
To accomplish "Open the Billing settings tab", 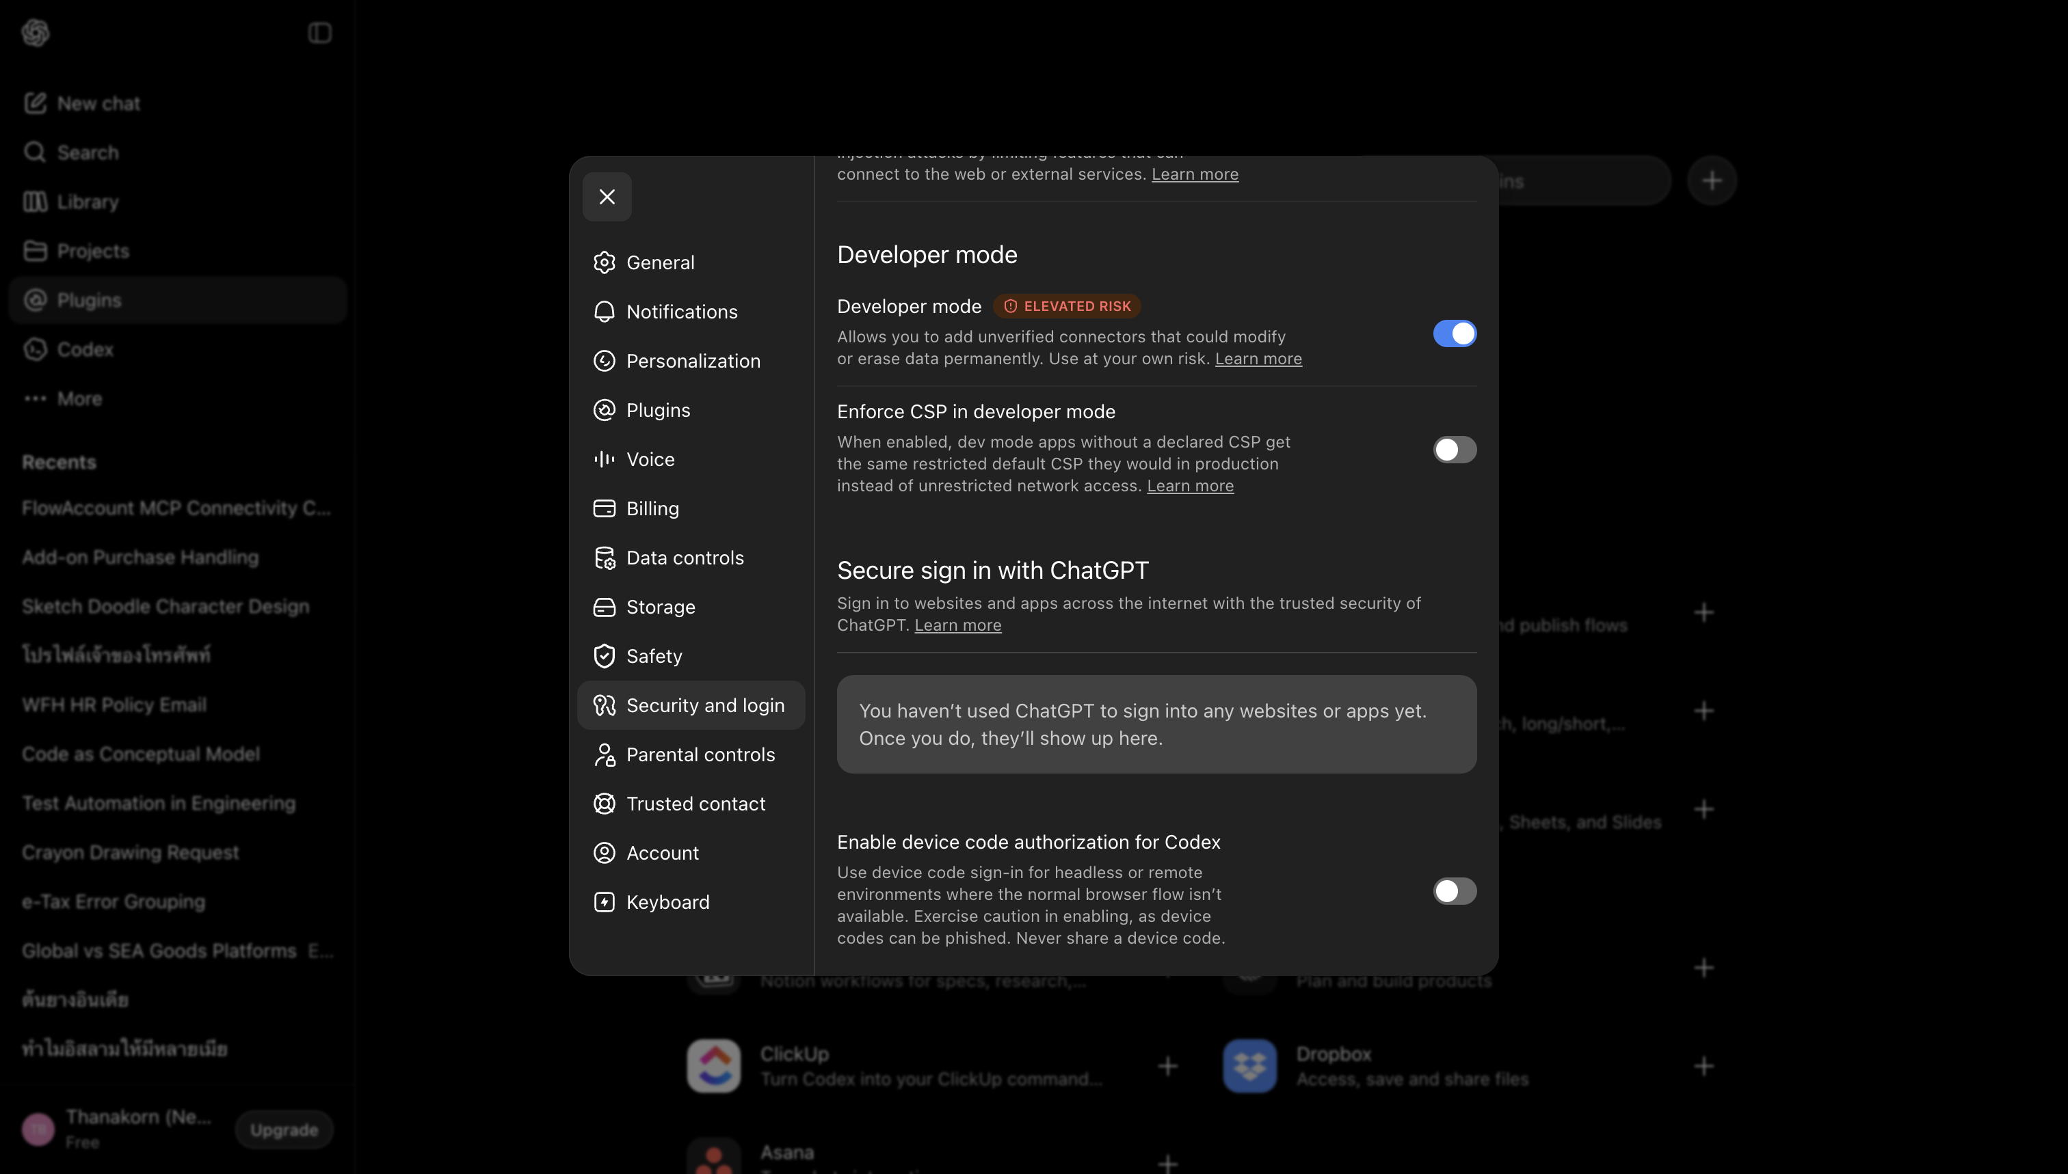I will [x=691, y=508].
